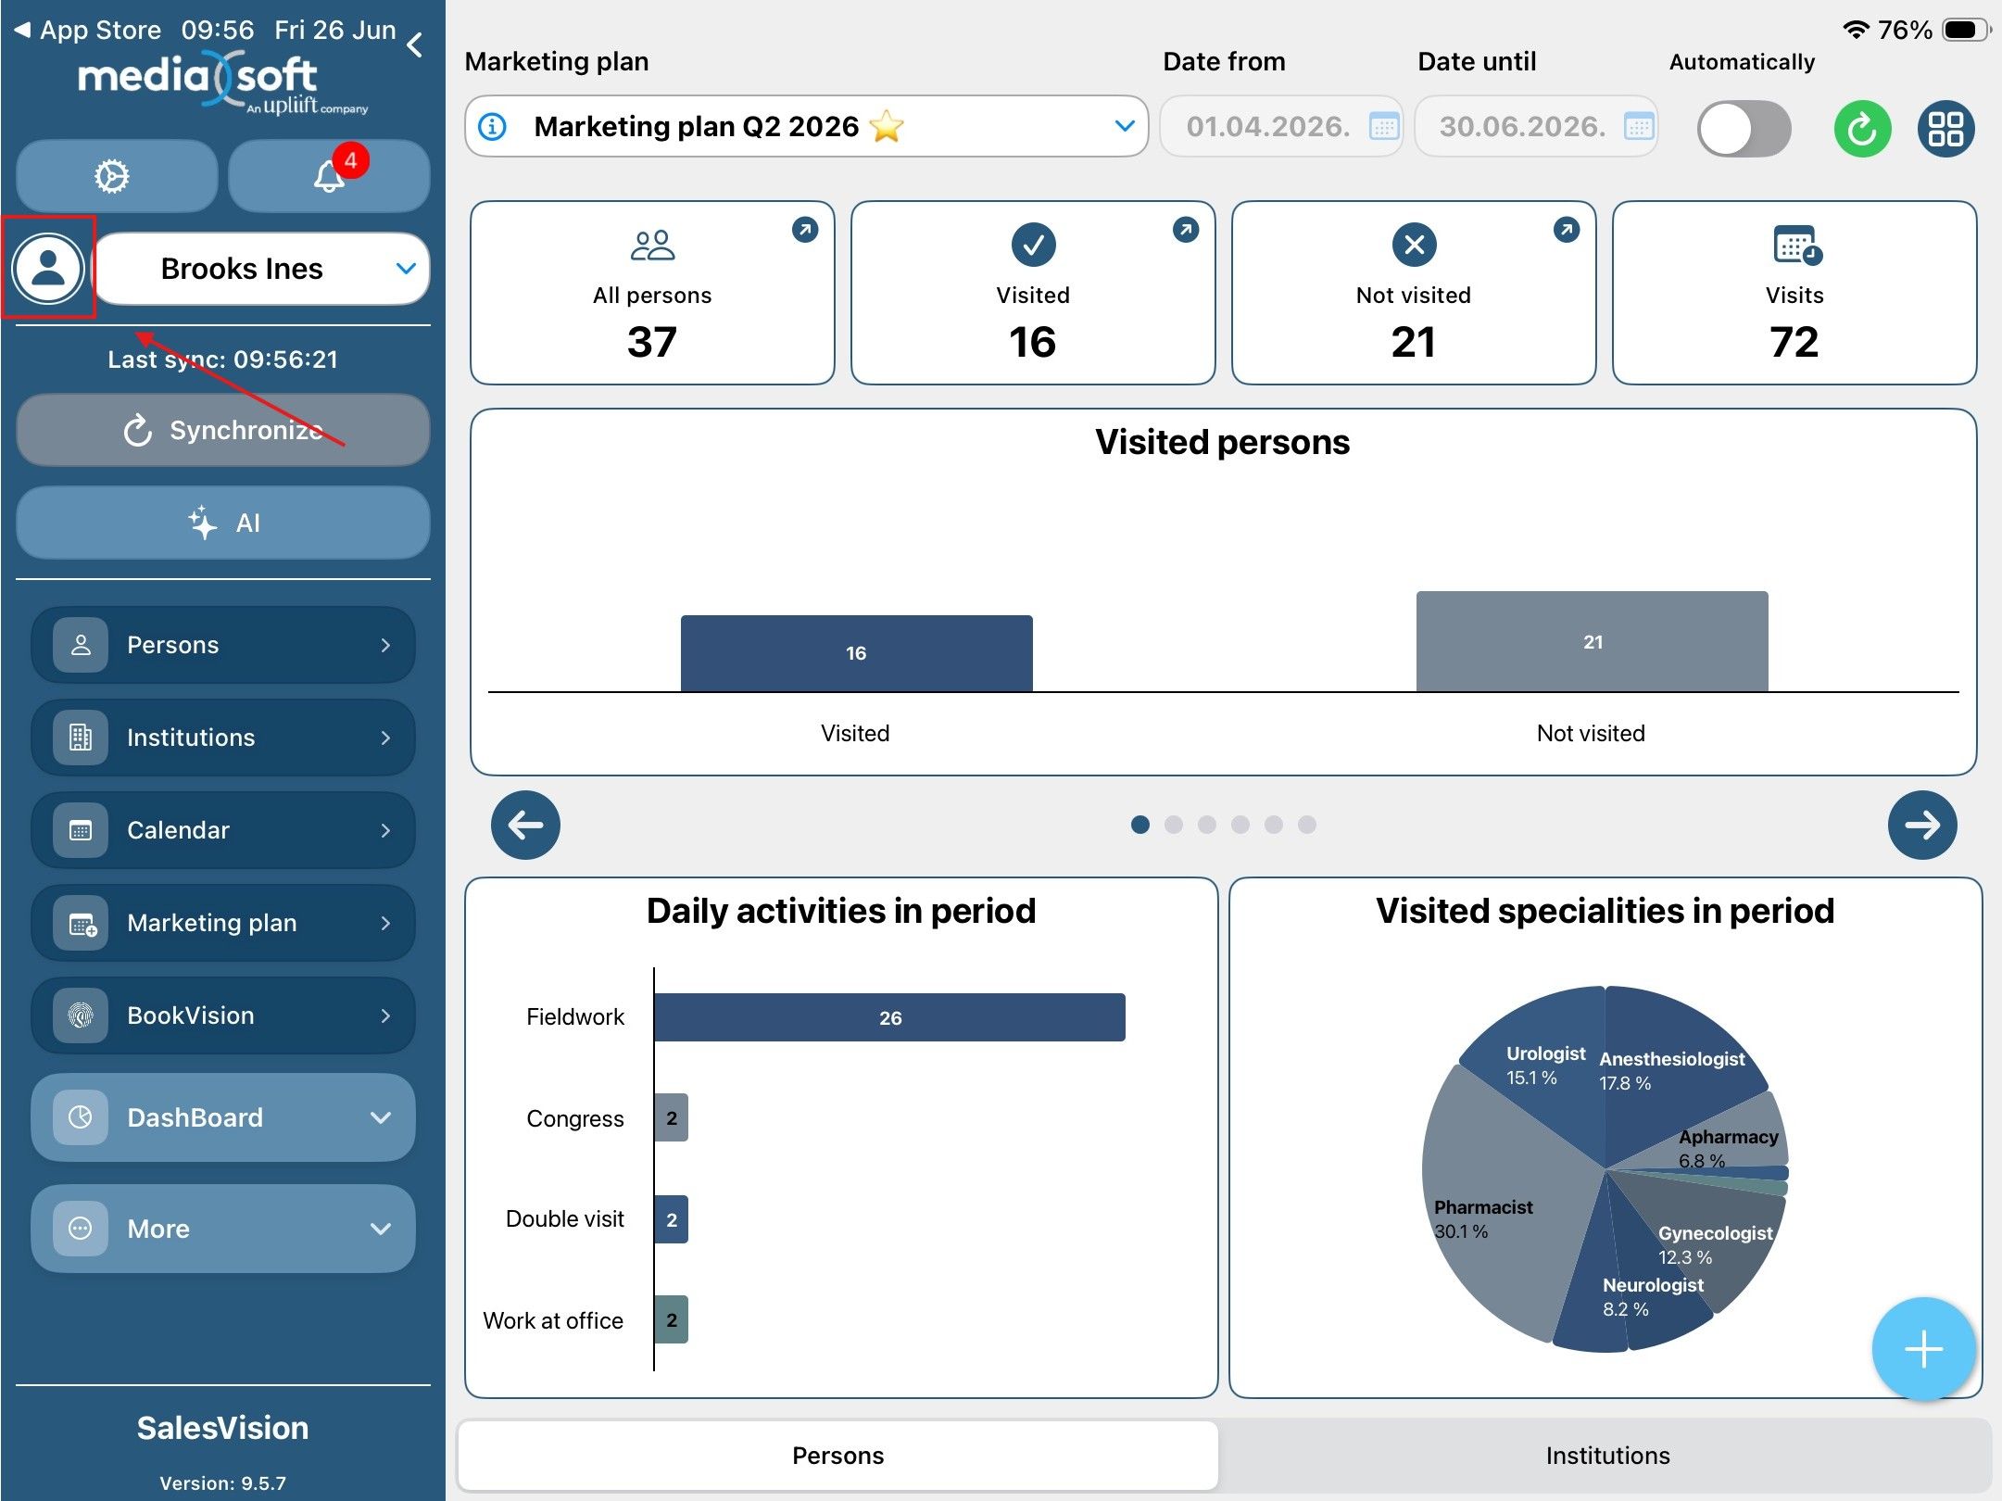2002x1501 pixels.
Task: Click the Date until field 30.06.2026.
Action: tap(1536, 126)
